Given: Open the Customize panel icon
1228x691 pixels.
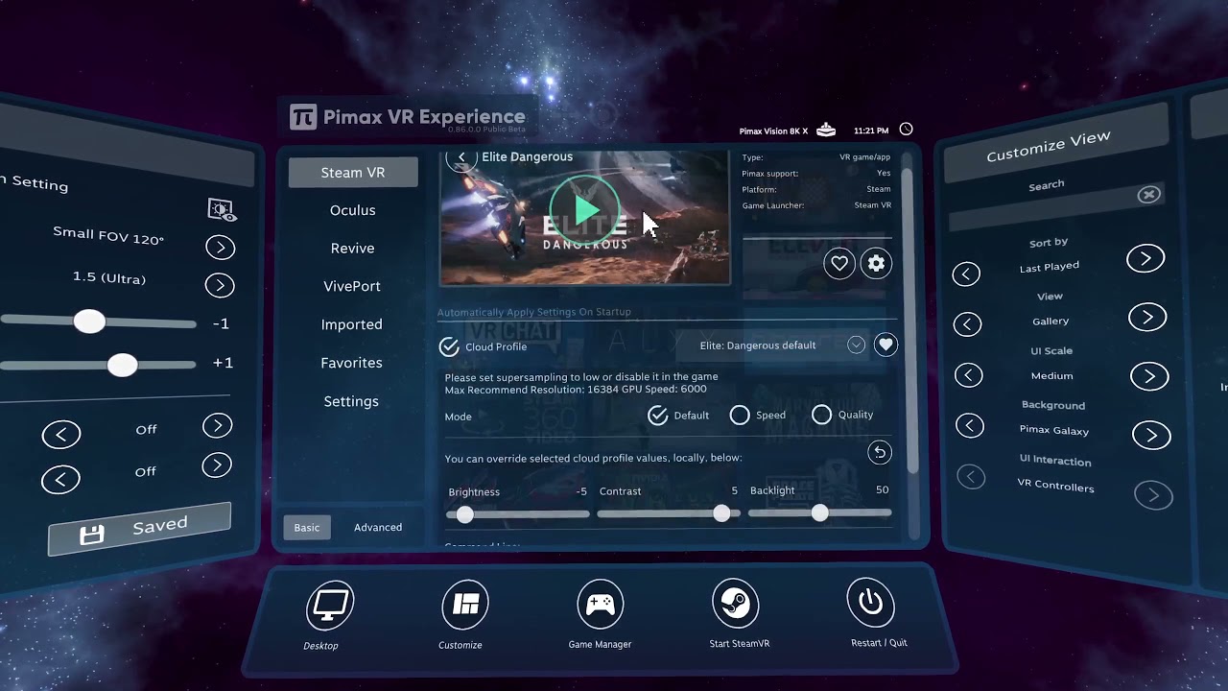Looking at the screenshot, I should 465,604.
